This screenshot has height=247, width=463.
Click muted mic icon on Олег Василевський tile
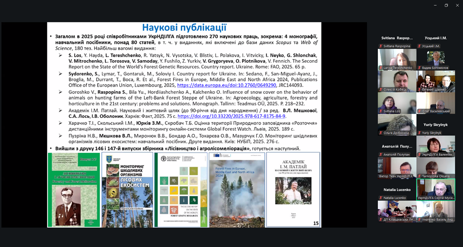(x=419, y=111)
